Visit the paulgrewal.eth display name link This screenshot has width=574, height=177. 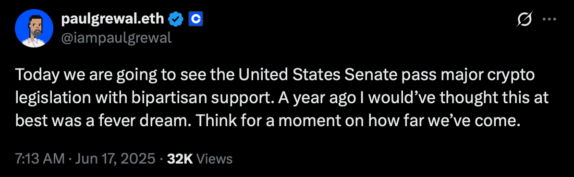113,19
